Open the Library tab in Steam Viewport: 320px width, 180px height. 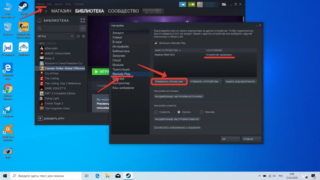[90, 11]
